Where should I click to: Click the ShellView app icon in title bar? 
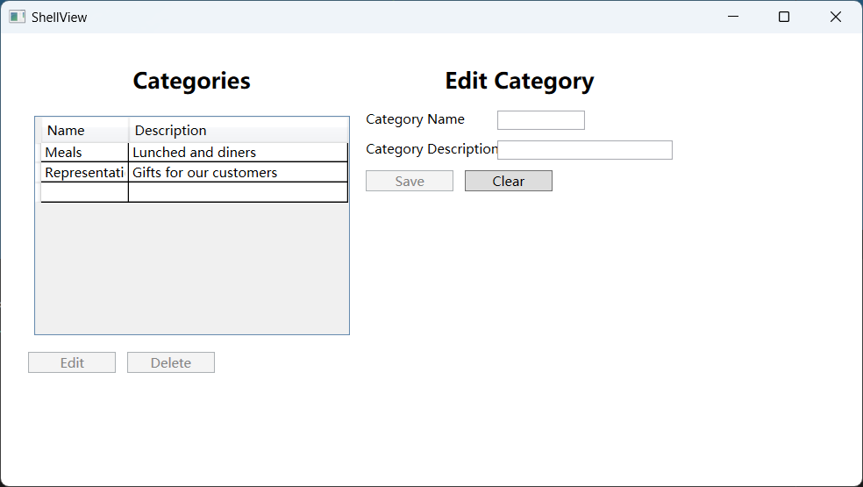(x=18, y=17)
